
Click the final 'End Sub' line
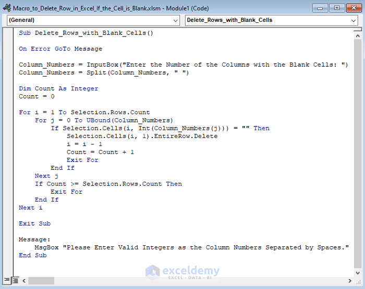point(32,255)
